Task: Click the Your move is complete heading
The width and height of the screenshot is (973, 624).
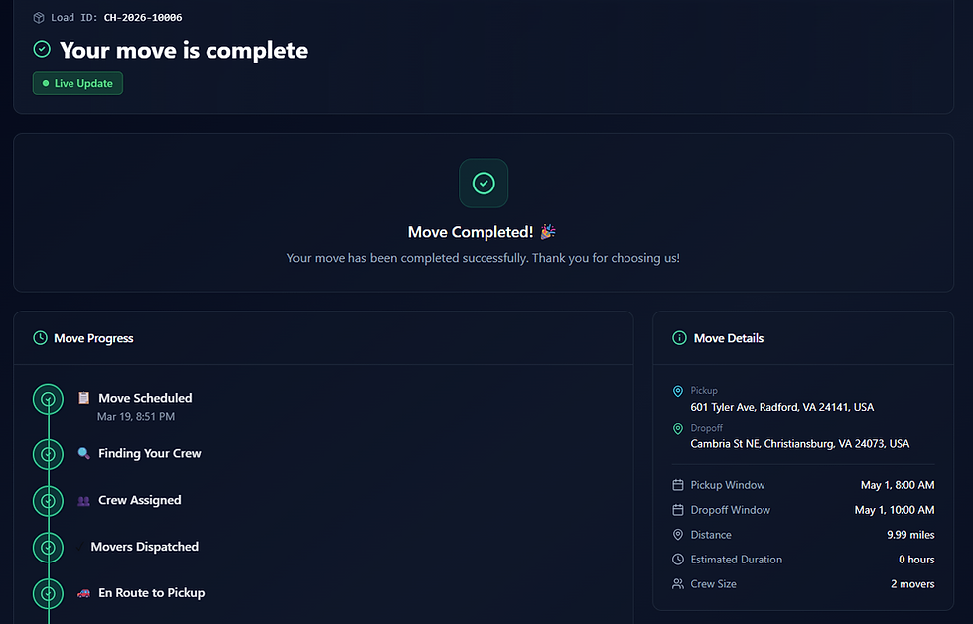Action: 184,50
